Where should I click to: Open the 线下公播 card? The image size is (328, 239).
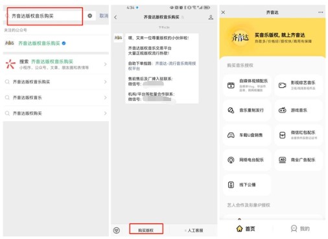coord(247,185)
